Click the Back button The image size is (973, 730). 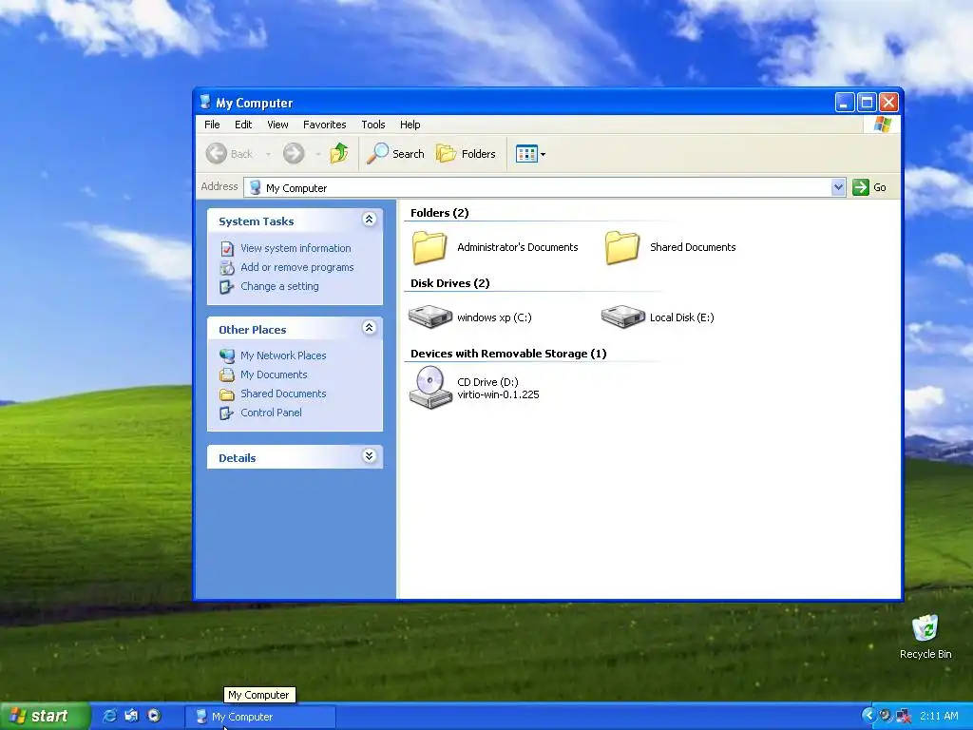tap(230, 153)
